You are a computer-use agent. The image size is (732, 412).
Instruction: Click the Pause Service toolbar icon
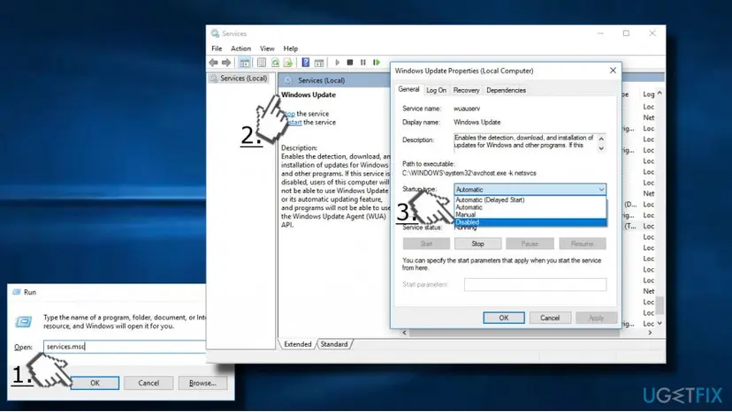[362, 63]
